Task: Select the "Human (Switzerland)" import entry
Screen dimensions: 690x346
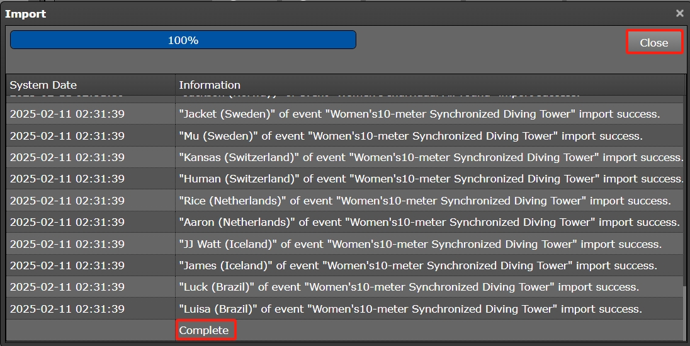Action: click(x=431, y=179)
